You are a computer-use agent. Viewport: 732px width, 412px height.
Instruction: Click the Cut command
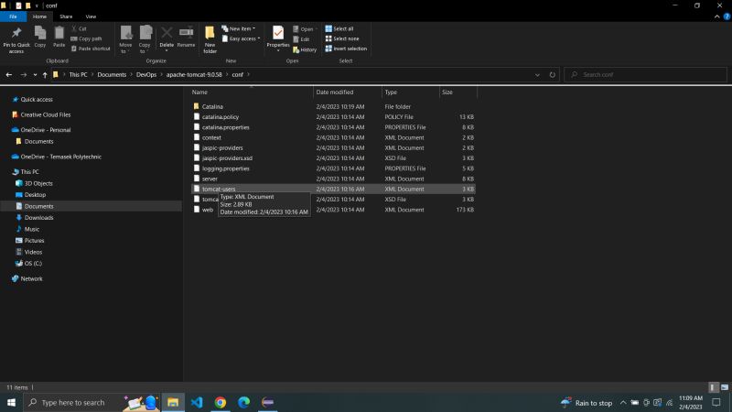80,28
